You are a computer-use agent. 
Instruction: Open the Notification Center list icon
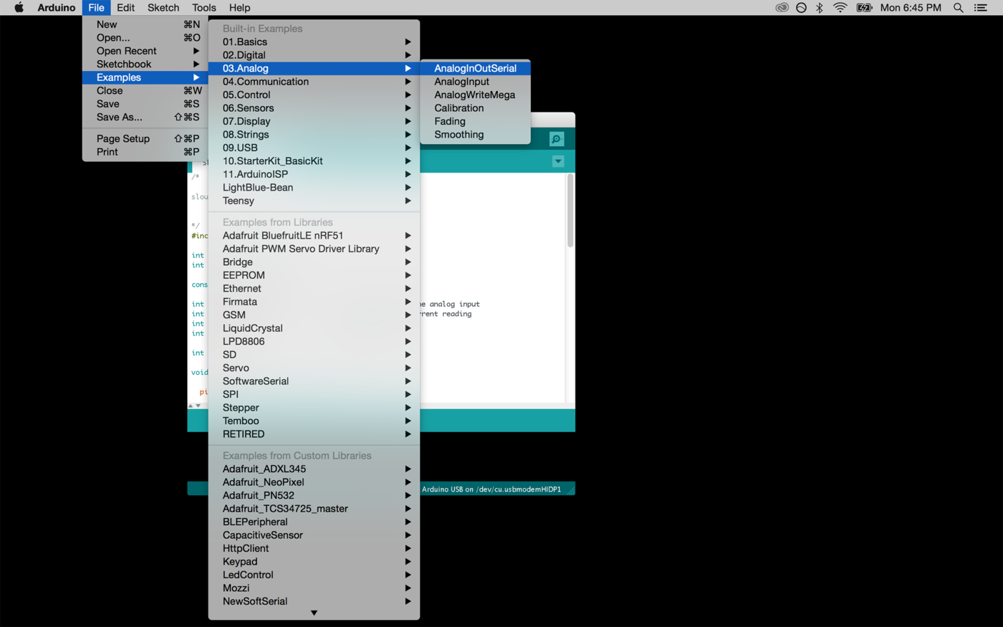981,8
